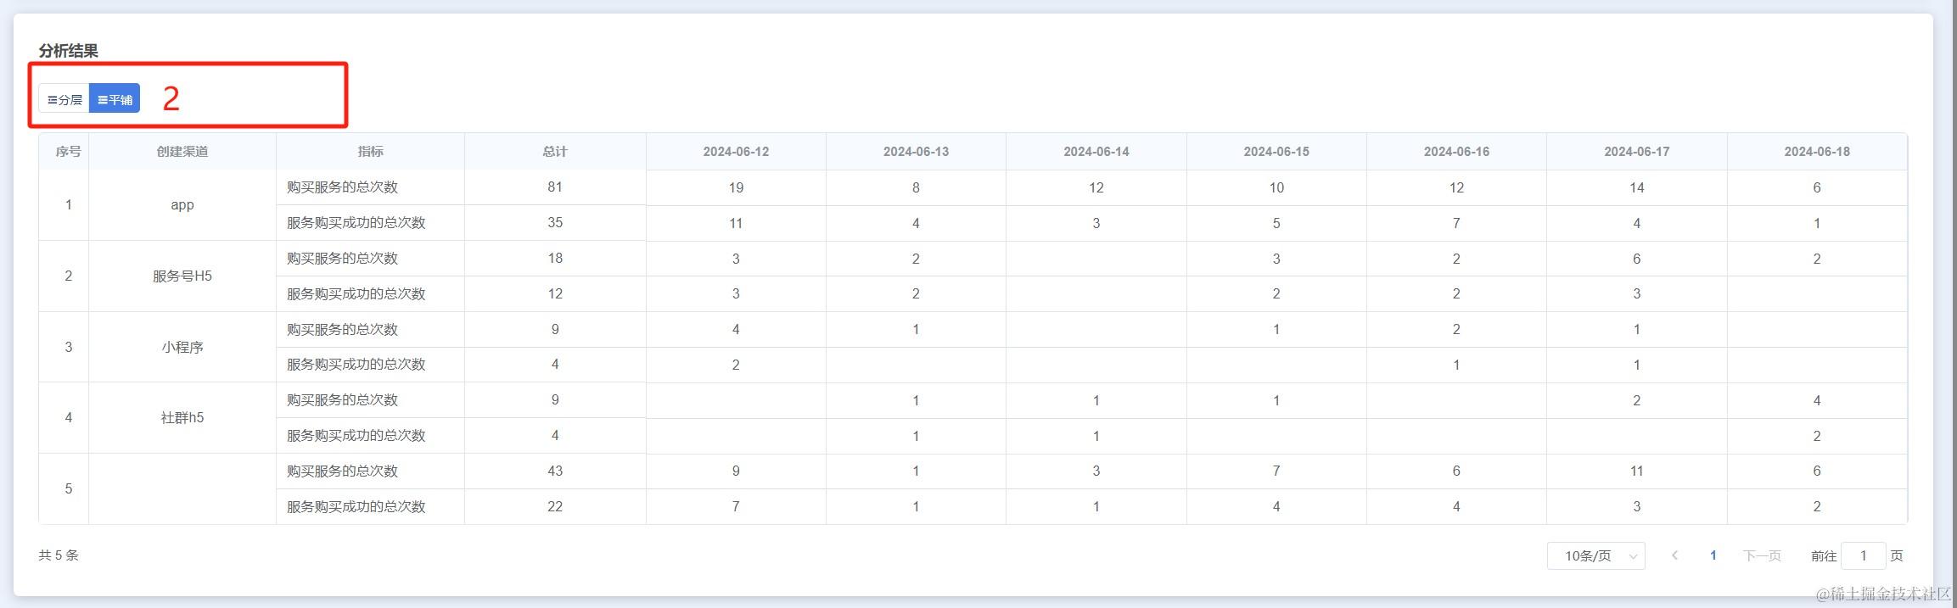Open the 10条/页 page size dropdown
The image size is (1957, 608).
tap(1595, 556)
